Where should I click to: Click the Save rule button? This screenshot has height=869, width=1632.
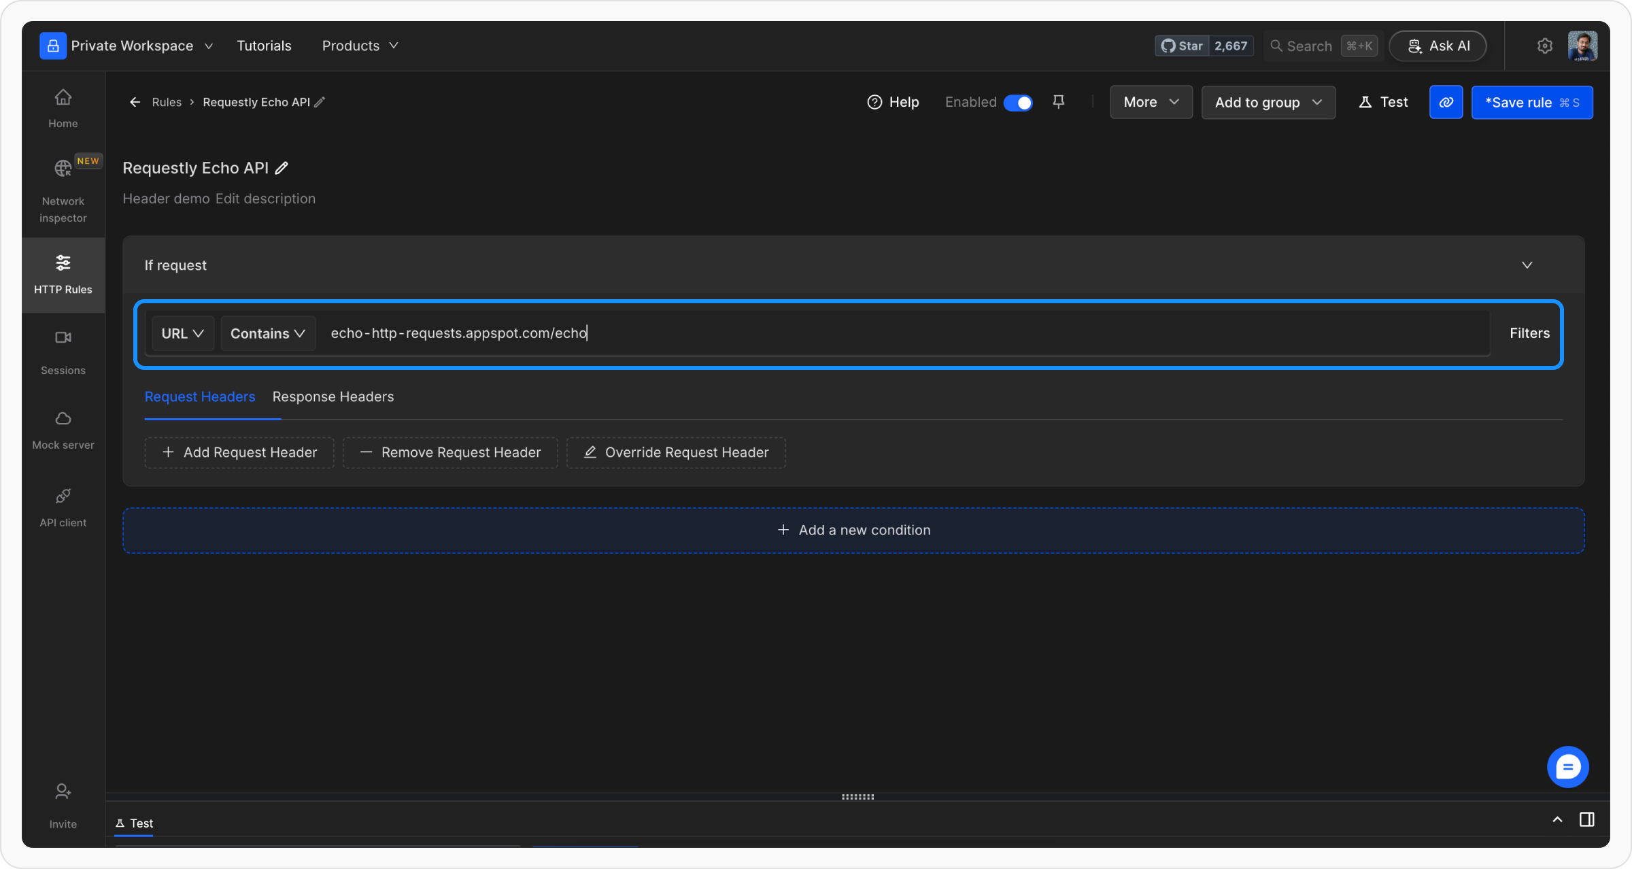click(x=1531, y=103)
